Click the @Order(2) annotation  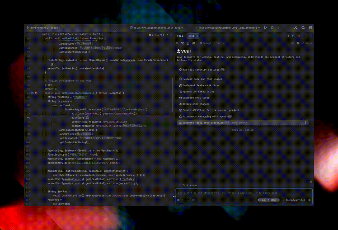pyautogui.click(x=51, y=89)
